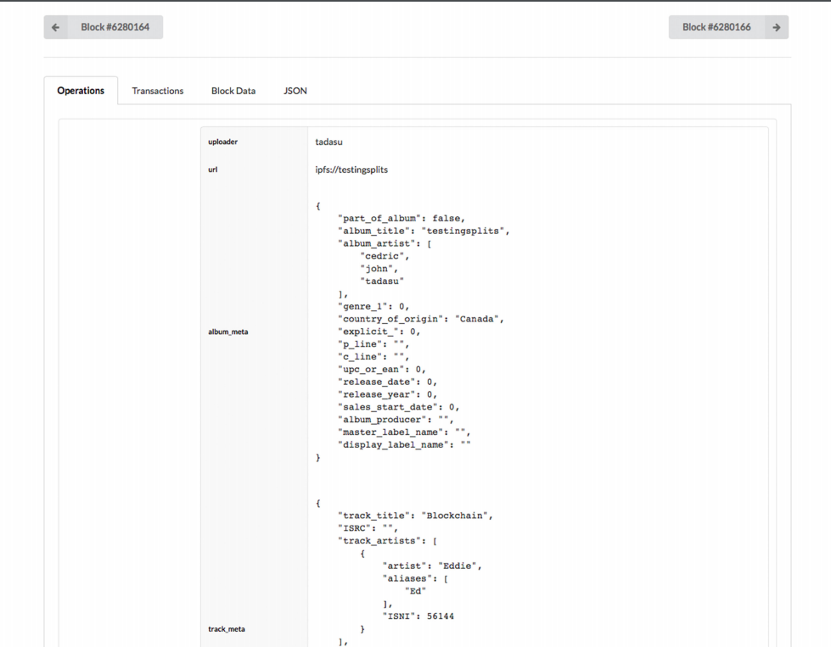831x647 pixels.
Task: Click the "release_date": 0 line
Action: pos(387,382)
